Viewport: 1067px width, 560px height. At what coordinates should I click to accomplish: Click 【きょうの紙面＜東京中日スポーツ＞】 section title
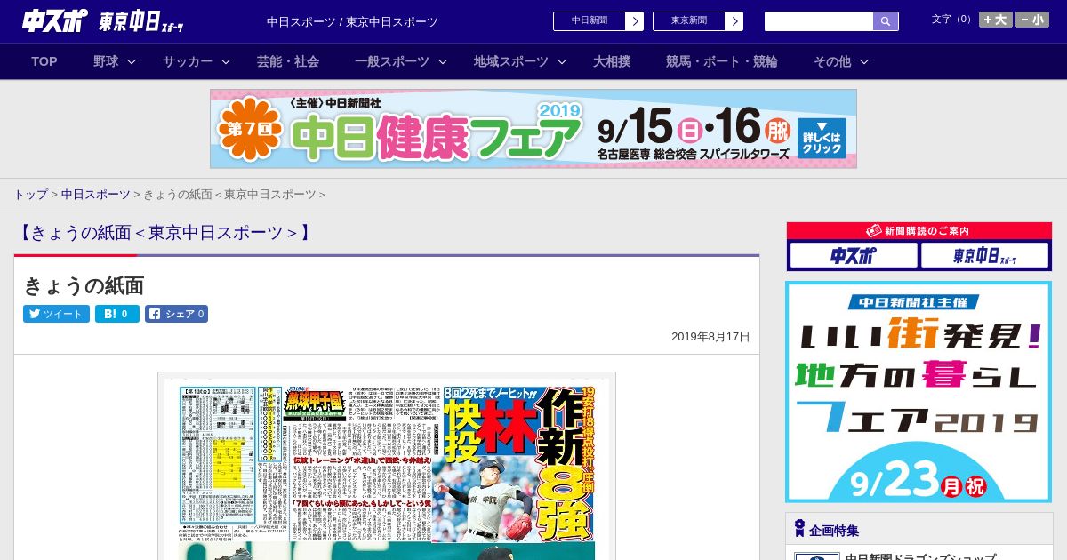click(x=165, y=233)
